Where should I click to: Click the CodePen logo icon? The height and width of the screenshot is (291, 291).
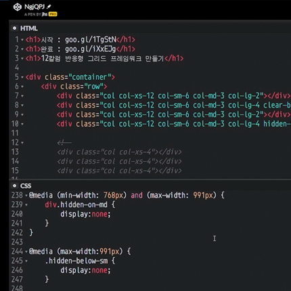[18, 7]
